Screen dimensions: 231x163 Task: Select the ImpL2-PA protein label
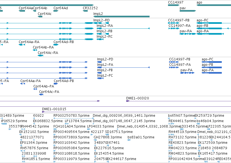tap(105, 65)
